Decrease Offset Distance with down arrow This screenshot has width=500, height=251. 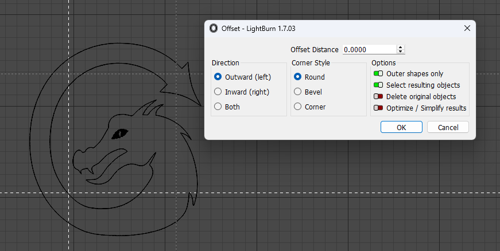coord(401,52)
